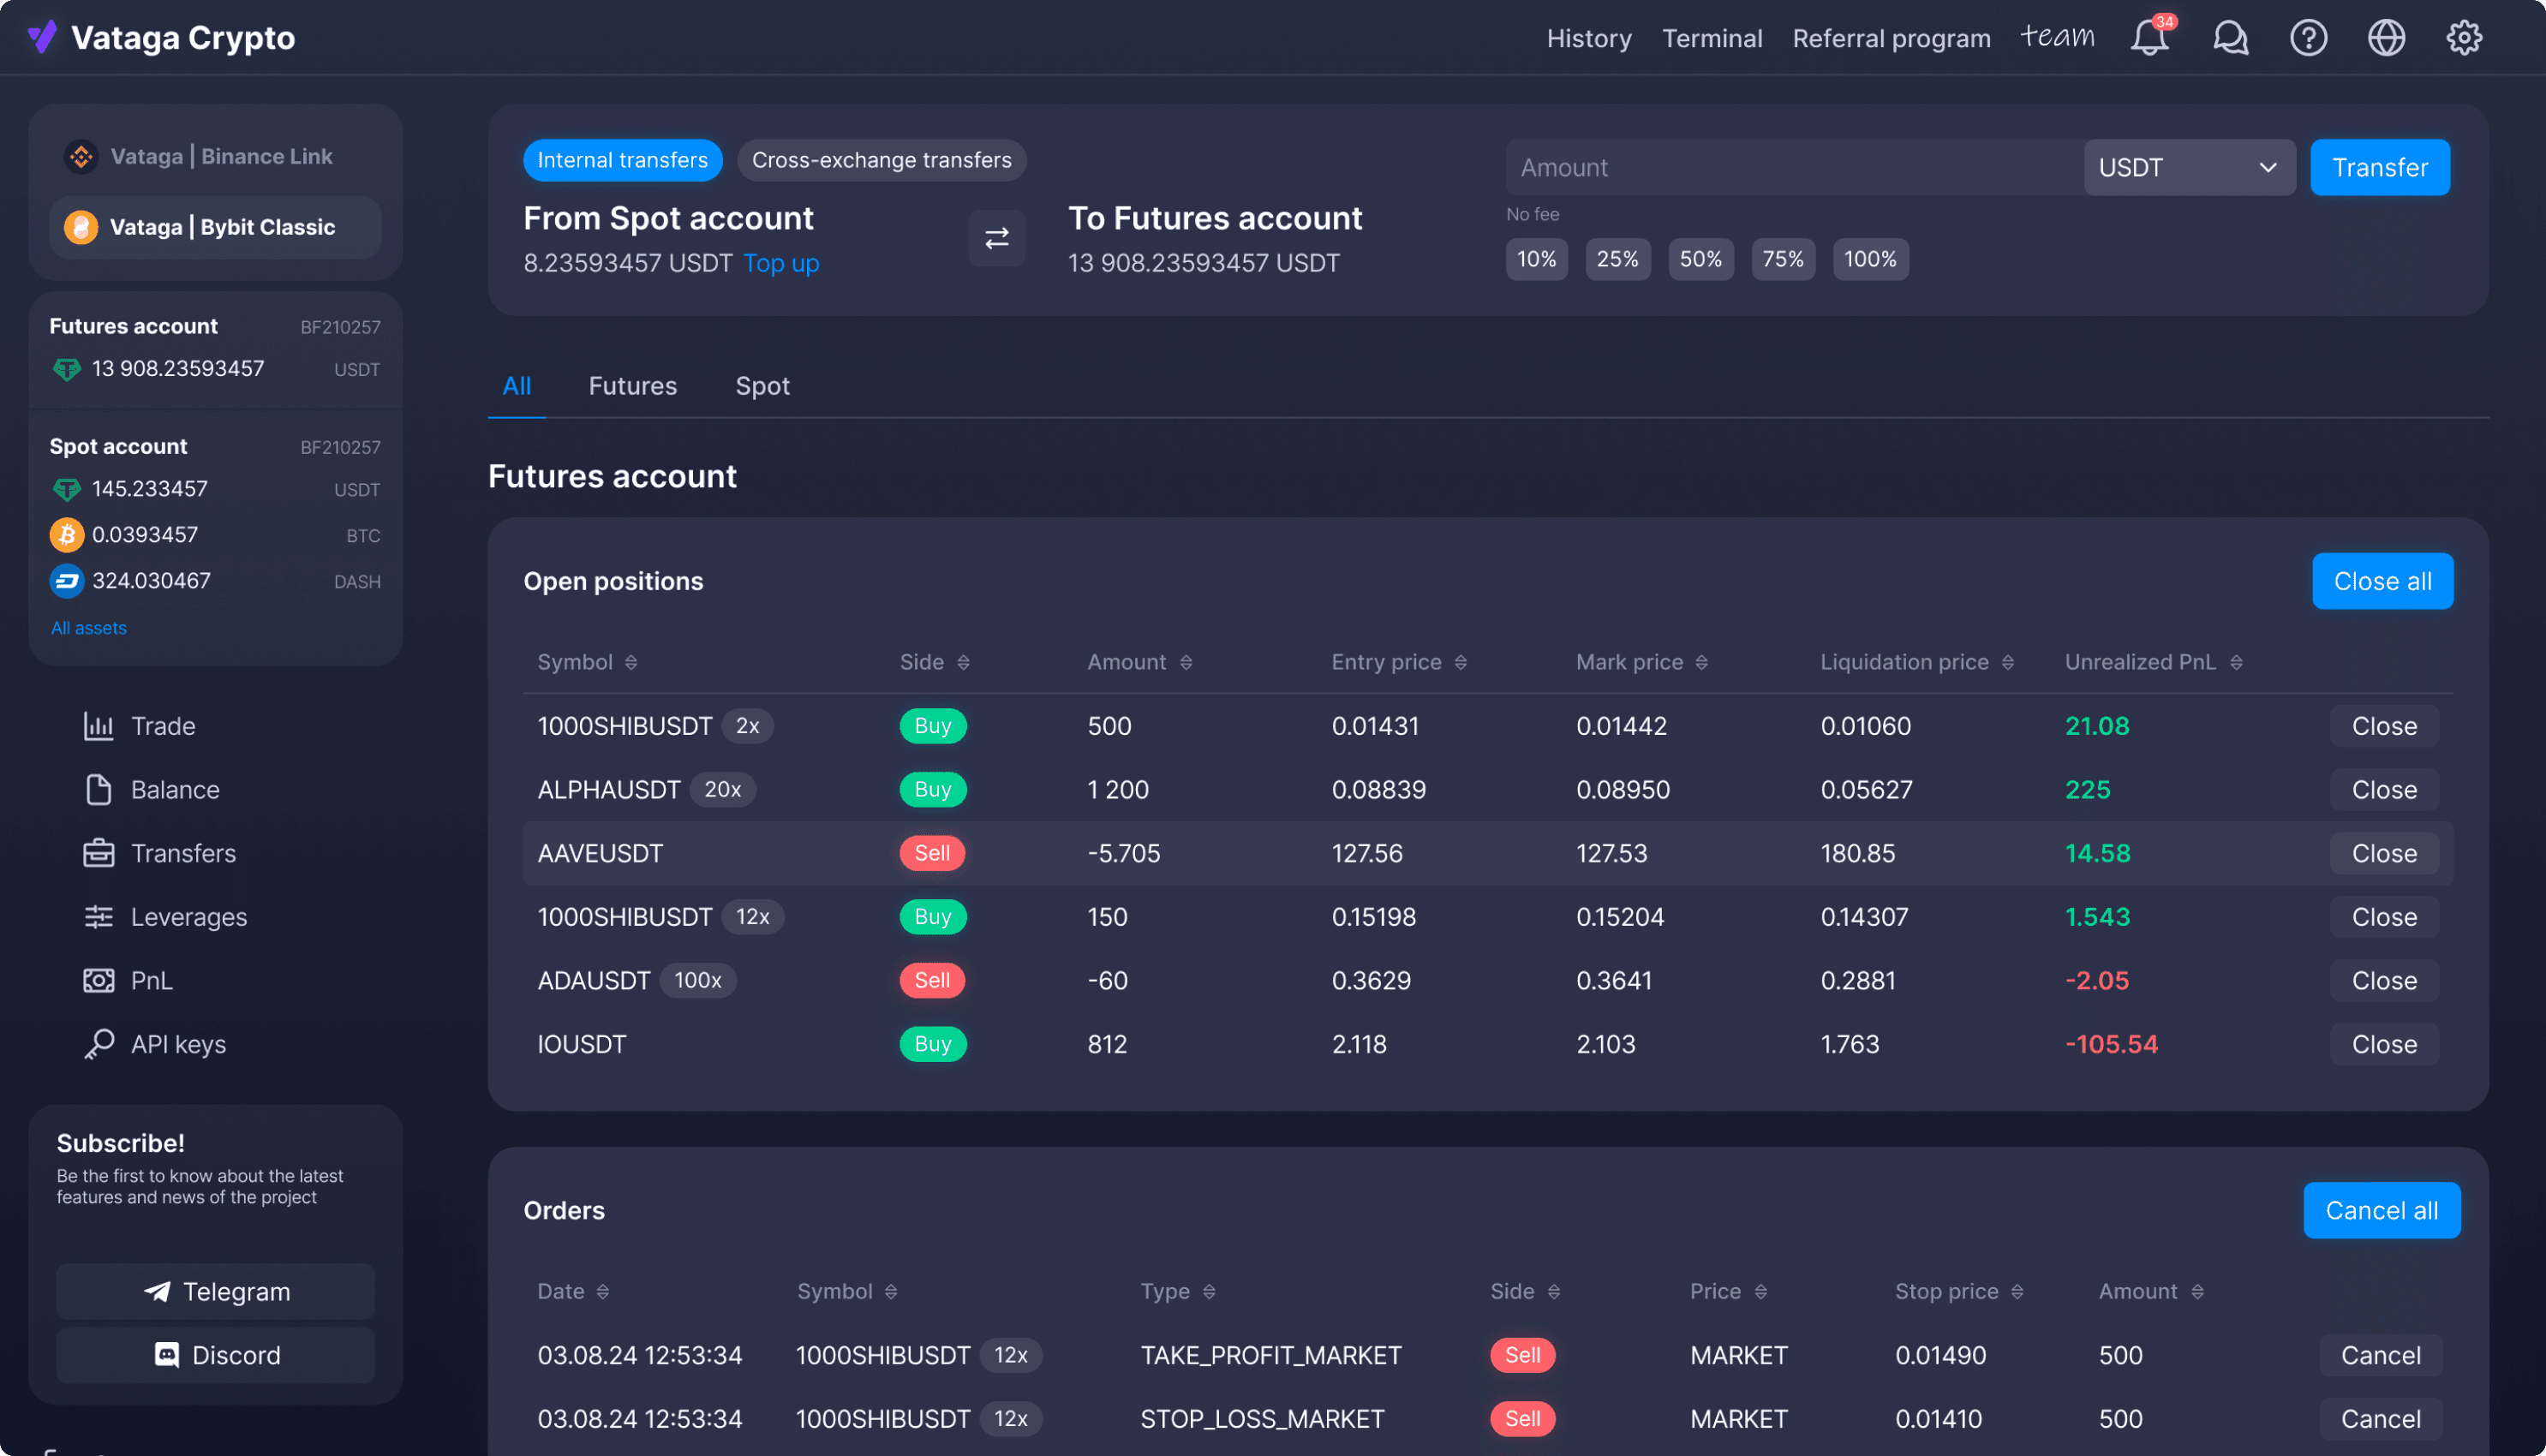2546x1456 pixels.
Task: Click the Amount input field
Action: (x=1794, y=167)
